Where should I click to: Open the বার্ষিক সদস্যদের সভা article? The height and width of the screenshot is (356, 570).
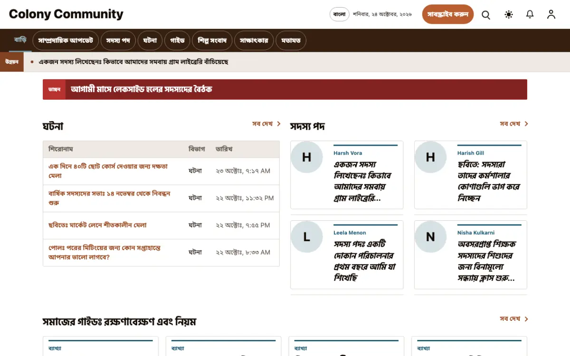(x=109, y=198)
